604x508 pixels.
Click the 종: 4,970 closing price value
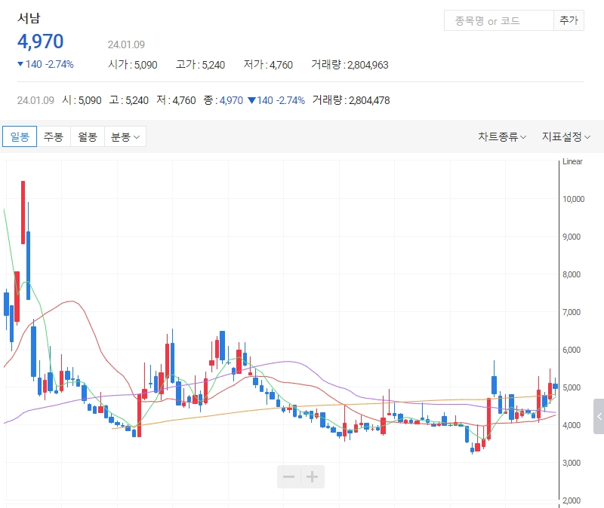pyautogui.click(x=223, y=100)
